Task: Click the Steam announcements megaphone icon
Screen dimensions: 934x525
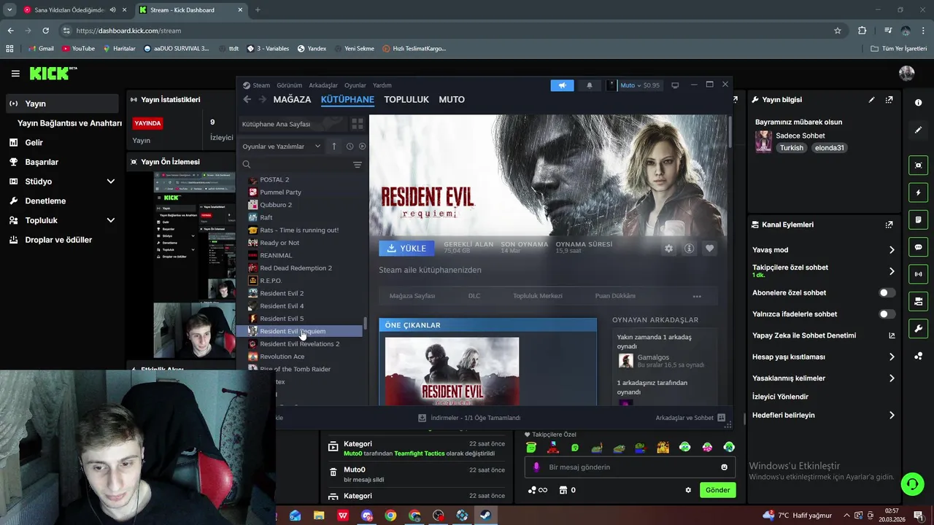Action: pos(562,85)
